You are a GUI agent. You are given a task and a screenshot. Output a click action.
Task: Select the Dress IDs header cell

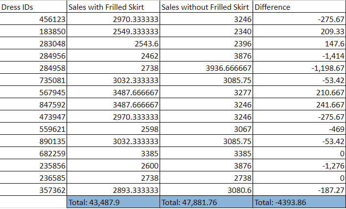coord(33,7)
